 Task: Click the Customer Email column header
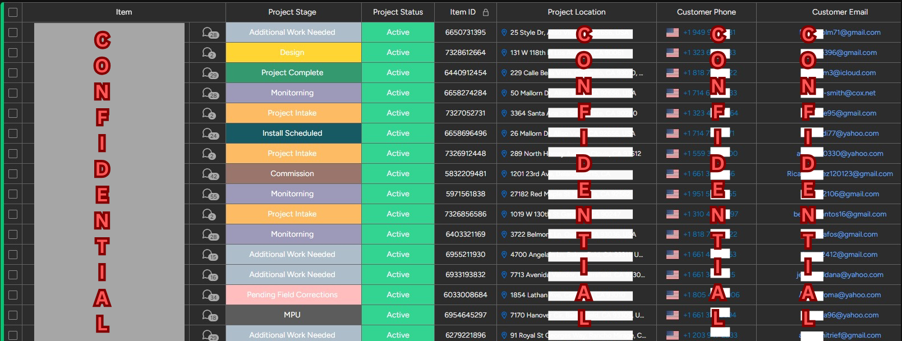point(840,12)
